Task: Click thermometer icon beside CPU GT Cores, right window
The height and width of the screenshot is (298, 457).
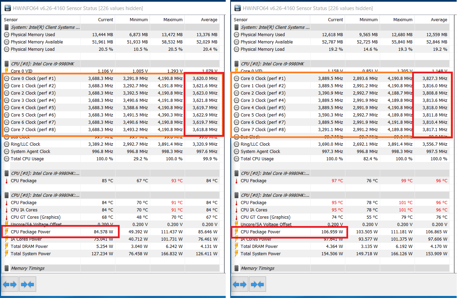Action: click(x=236, y=217)
